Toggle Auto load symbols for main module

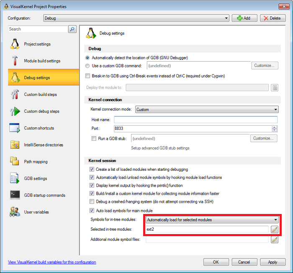point(92,211)
